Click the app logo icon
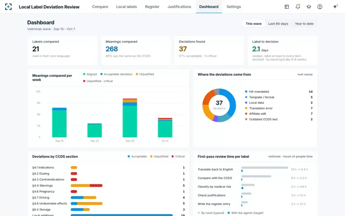 tap(8, 7)
